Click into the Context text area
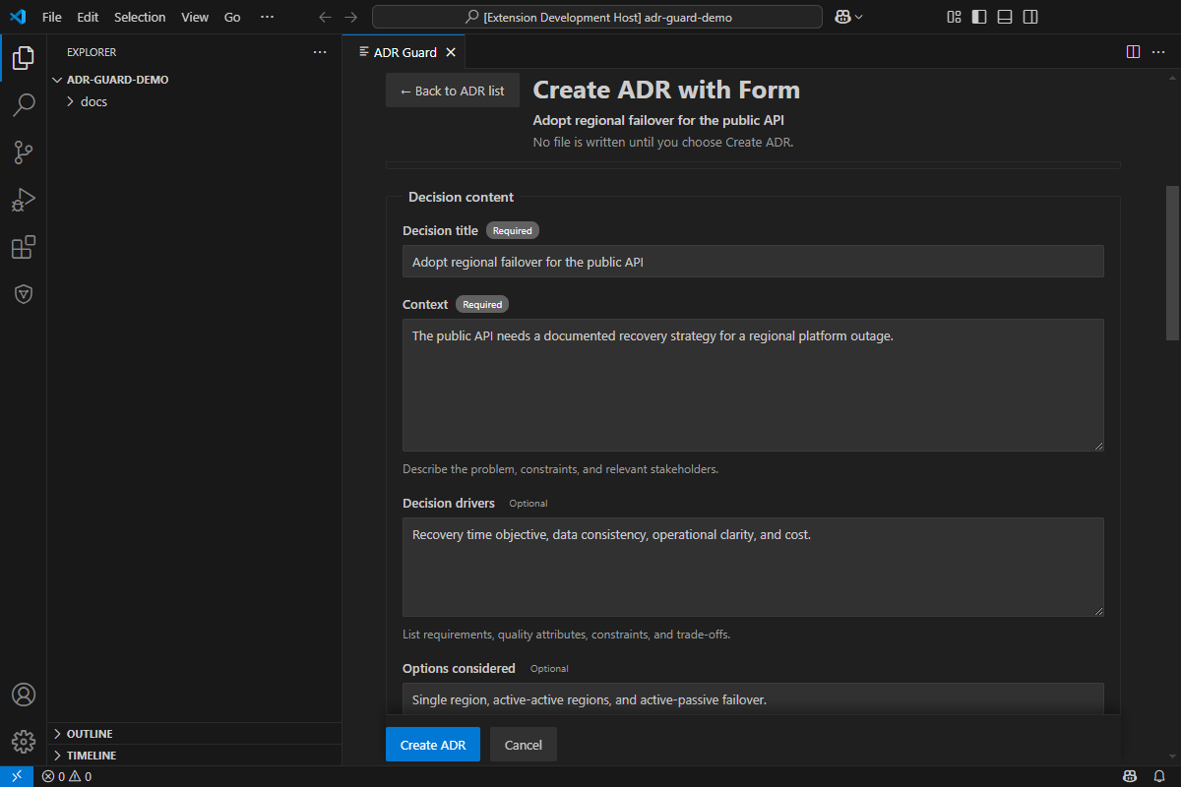The height and width of the screenshot is (787, 1181). pyautogui.click(x=753, y=385)
